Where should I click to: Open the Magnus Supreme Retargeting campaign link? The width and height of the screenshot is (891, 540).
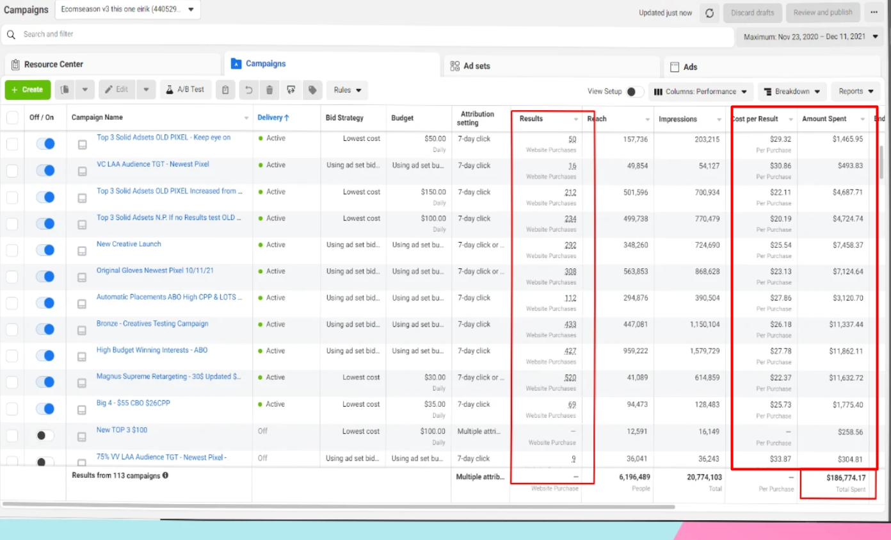click(x=168, y=377)
